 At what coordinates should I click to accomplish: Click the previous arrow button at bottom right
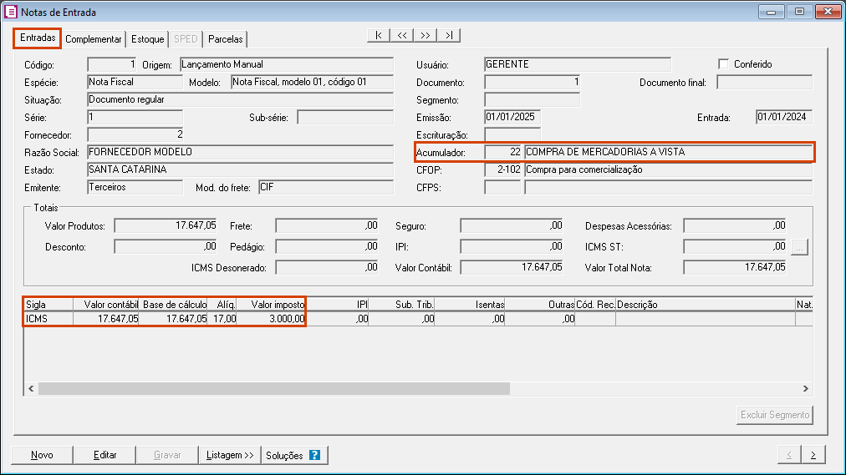pos(788,455)
